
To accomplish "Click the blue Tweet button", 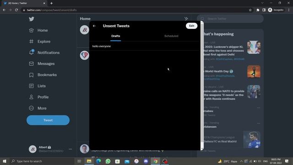I will click(48, 120).
